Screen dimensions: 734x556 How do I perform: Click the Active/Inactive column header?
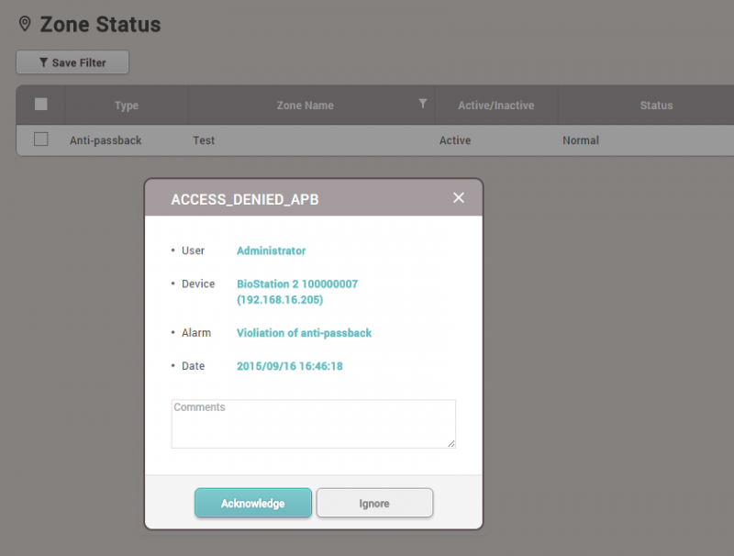(x=495, y=106)
